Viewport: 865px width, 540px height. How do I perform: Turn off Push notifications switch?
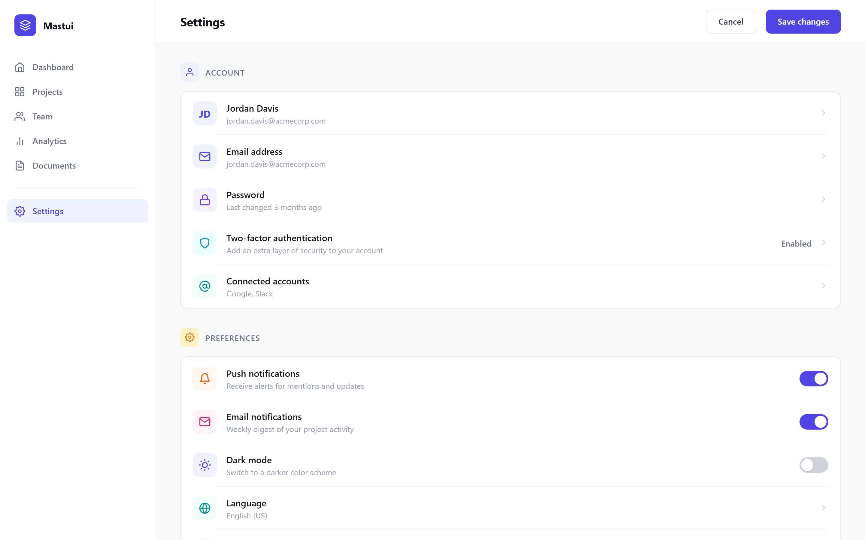tap(814, 379)
